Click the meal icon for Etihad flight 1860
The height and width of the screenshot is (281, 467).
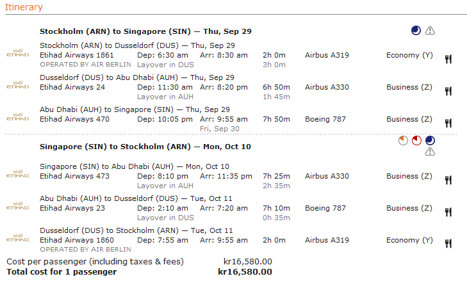(448, 244)
